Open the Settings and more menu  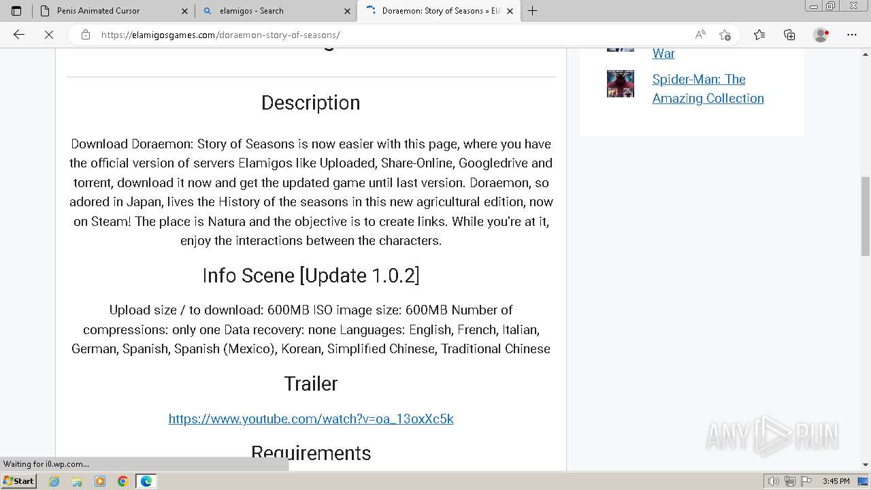[852, 35]
